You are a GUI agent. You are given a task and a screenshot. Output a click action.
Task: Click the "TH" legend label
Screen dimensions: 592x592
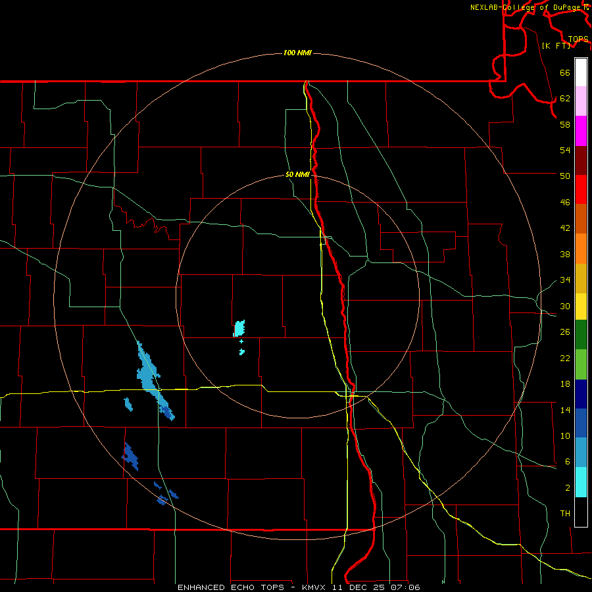point(565,514)
